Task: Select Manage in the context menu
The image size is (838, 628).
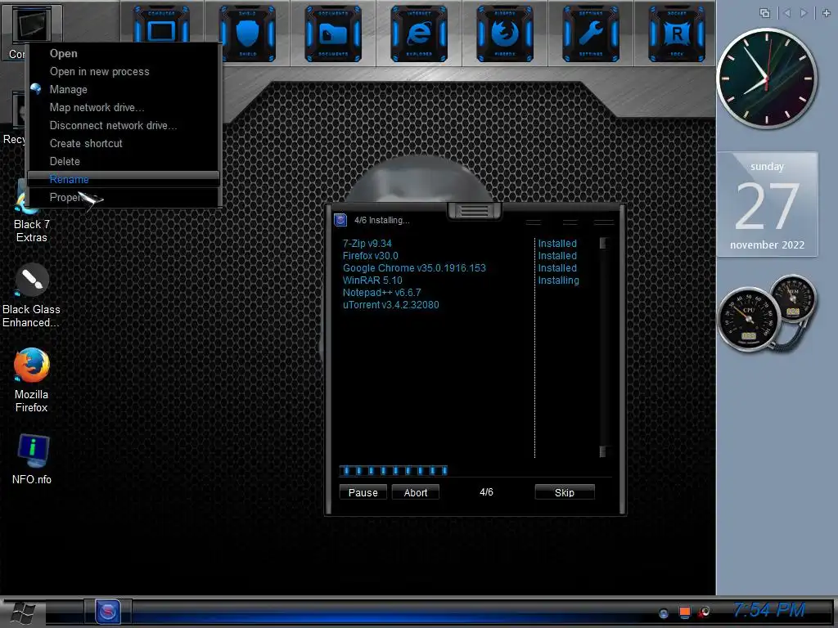Action: (124, 90)
